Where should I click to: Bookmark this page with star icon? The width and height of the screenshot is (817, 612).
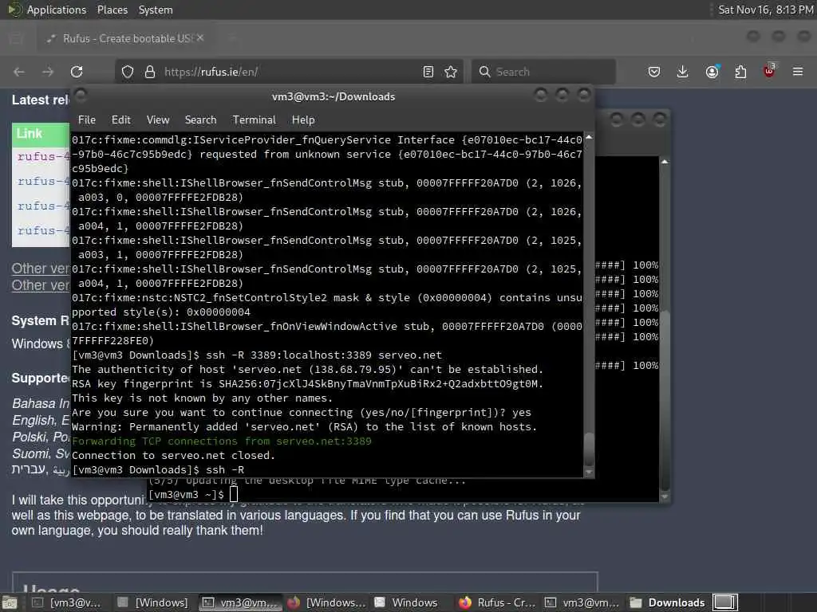[x=451, y=72]
